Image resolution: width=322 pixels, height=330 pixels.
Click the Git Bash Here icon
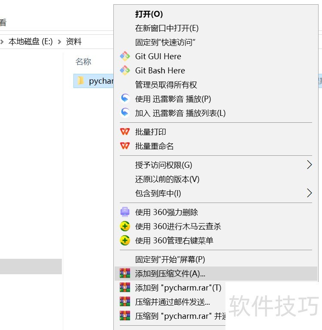click(x=125, y=70)
